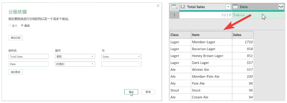The image size is (287, 103).
Task: Click the Dark Lager cell
Action: pos(212,63)
